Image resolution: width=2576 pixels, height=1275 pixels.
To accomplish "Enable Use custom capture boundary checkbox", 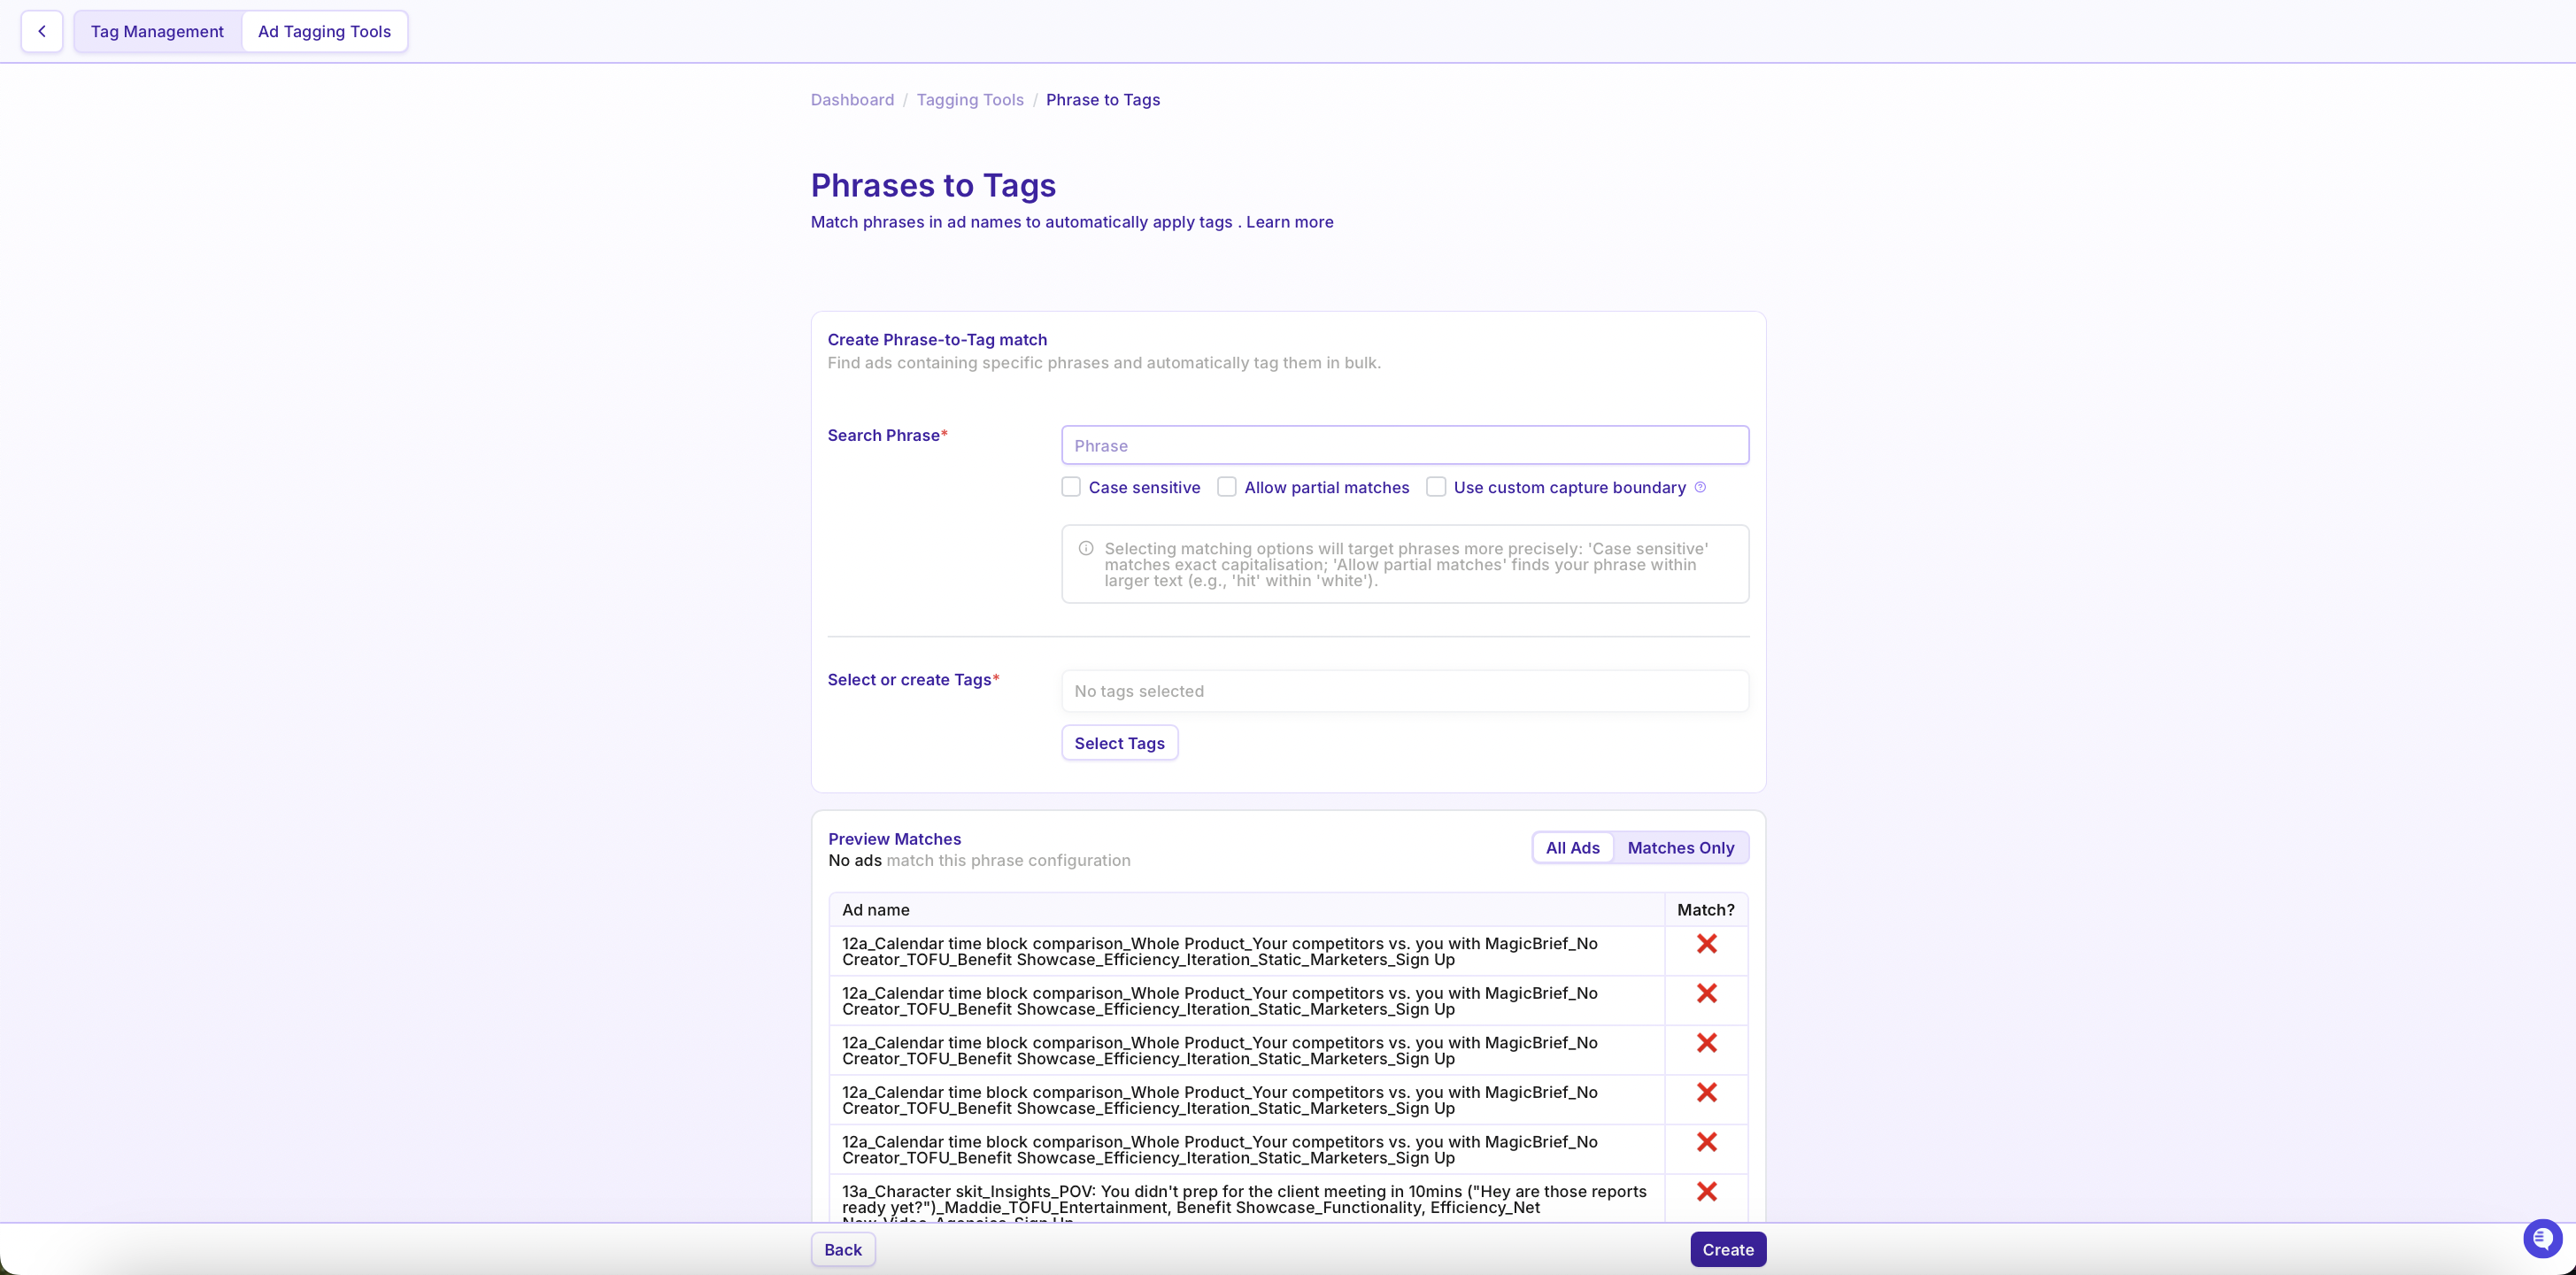I will (1436, 487).
